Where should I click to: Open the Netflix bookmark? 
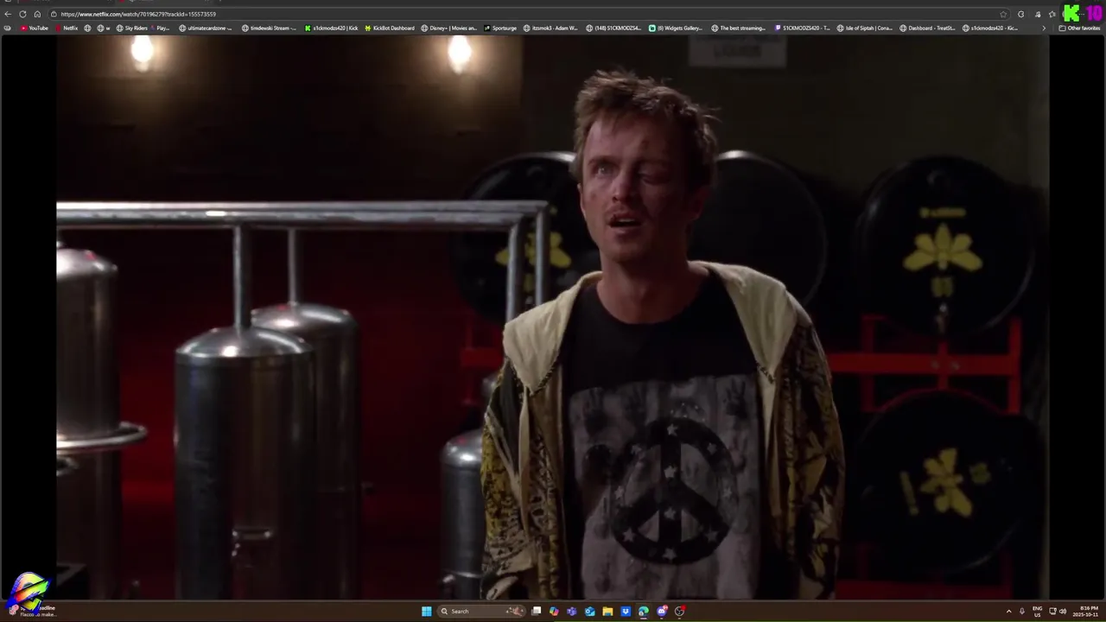click(67, 28)
